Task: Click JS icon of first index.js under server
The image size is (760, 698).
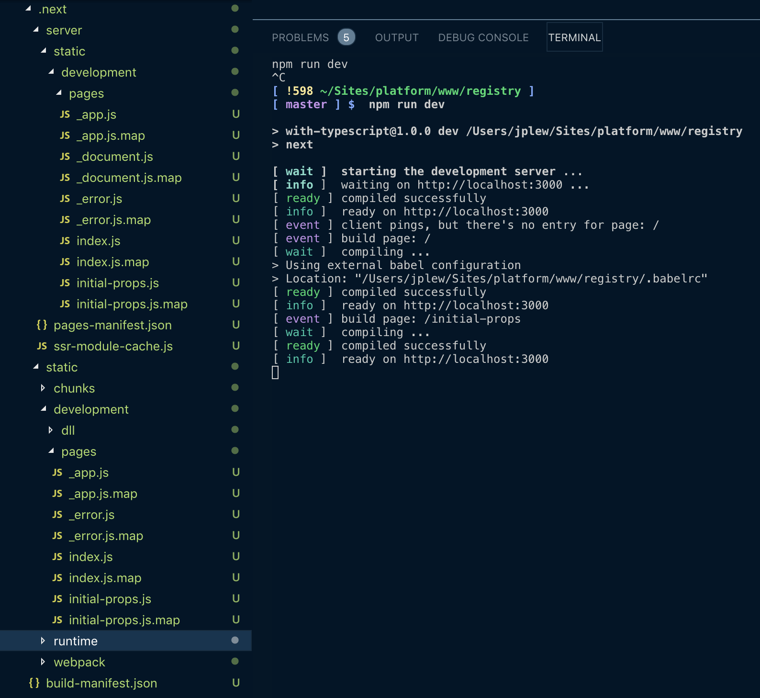Action: click(65, 241)
